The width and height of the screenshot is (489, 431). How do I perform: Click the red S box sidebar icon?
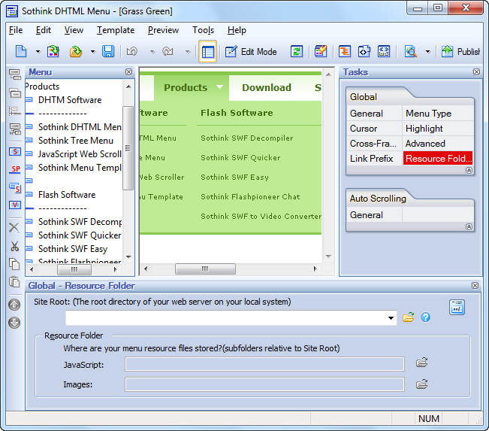pyautogui.click(x=15, y=152)
